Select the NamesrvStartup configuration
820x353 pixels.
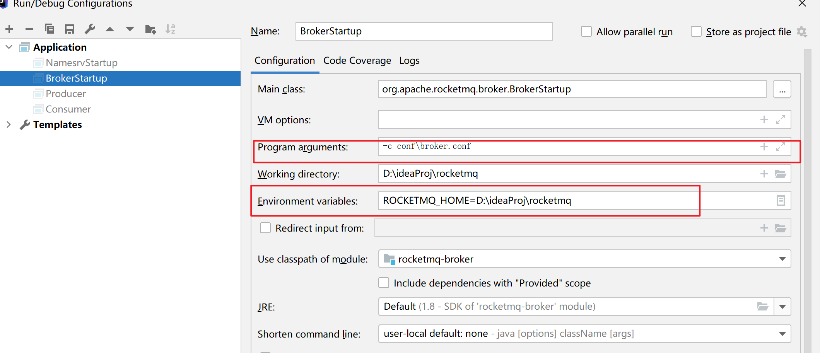coord(81,63)
